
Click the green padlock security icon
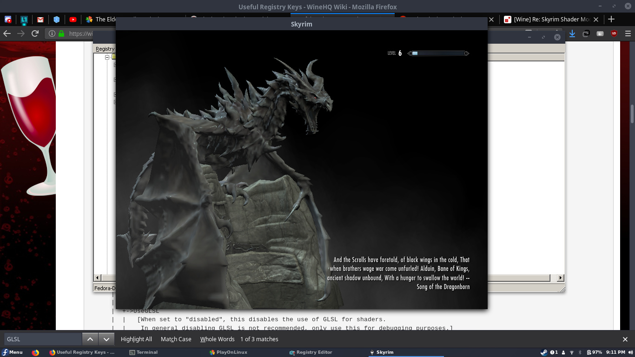click(61, 33)
